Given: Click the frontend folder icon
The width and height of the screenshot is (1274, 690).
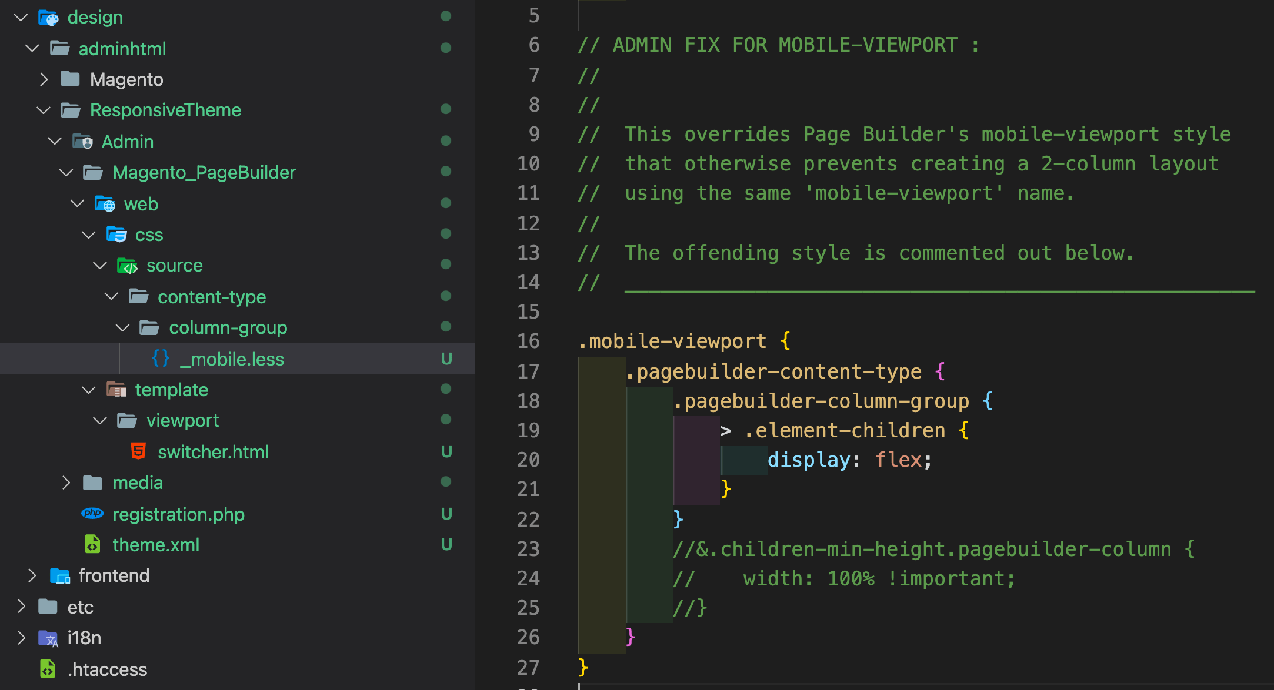Looking at the screenshot, I should click(x=60, y=575).
